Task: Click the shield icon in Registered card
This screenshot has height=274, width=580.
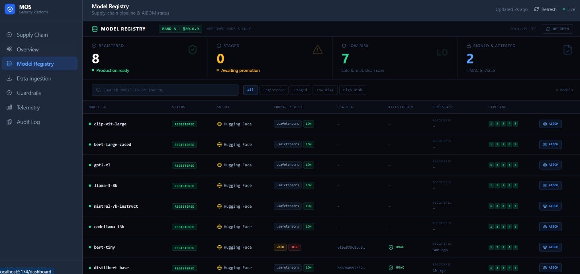Action: 192,50
